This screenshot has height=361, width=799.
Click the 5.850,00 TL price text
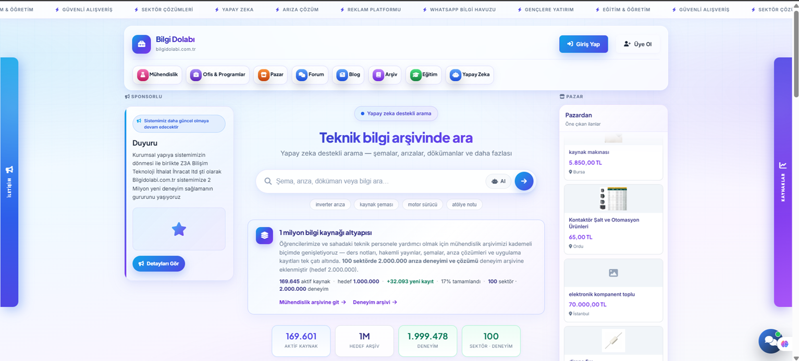click(585, 163)
